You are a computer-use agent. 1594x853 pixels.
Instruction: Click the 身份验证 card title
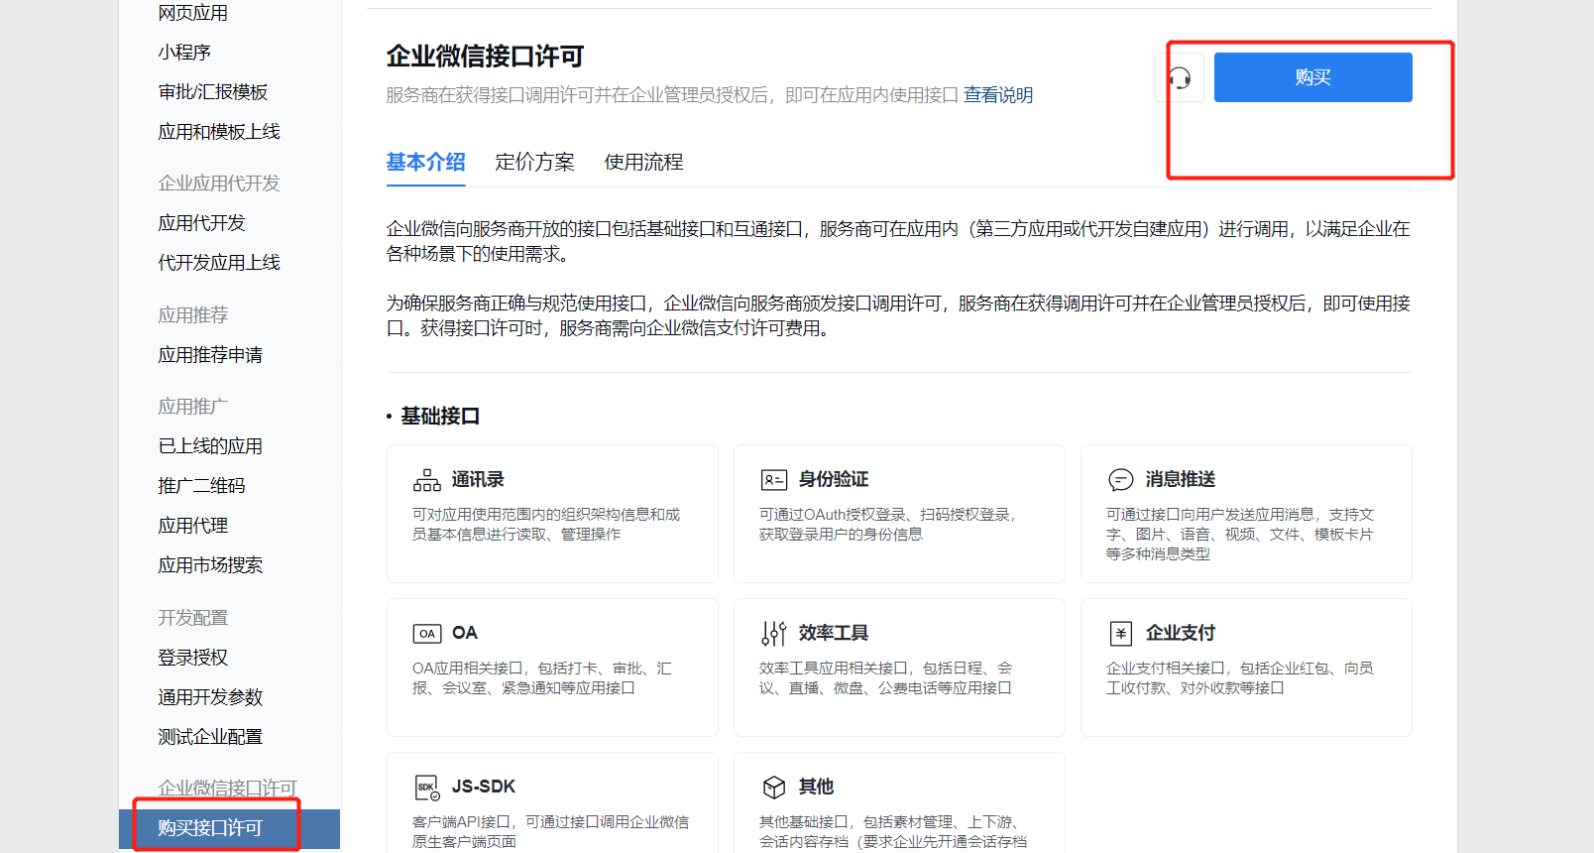834,480
